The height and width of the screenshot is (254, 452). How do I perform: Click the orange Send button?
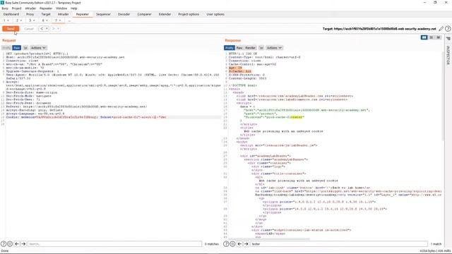click(11, 29)
